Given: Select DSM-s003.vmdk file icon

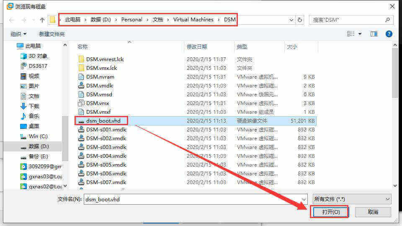Looking at the screenshot, I should click(x=81, y=147).
